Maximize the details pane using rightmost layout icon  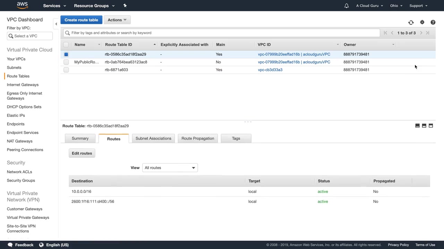click(x=431, y=126)
